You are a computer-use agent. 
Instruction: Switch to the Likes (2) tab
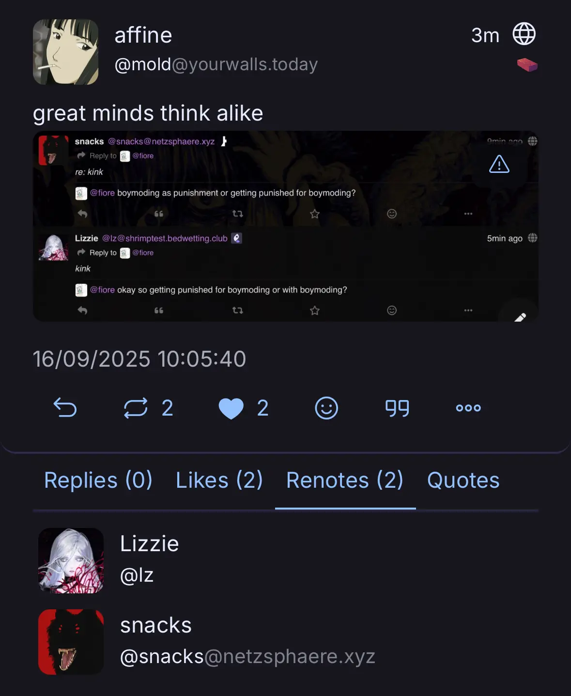(x=219, y=480)
